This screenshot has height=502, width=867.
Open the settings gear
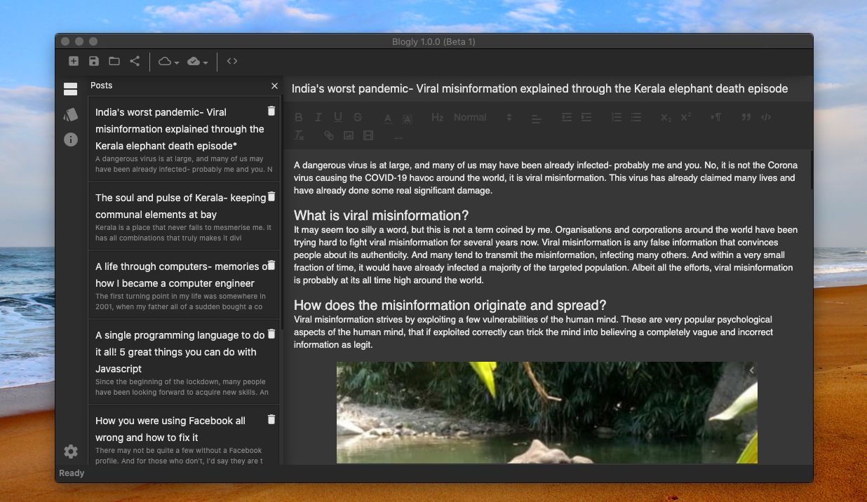70,452
